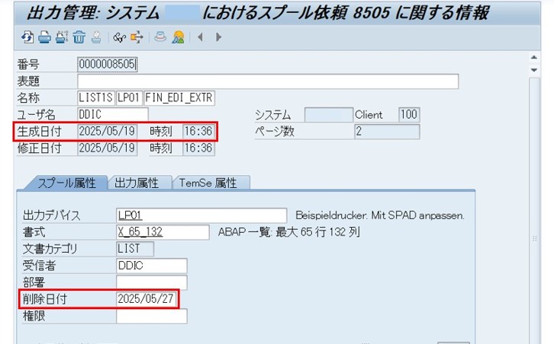The image size is (554, 344).
Task: Click the blank システム field
Action: pyautogui.click(x=329, y=115)
